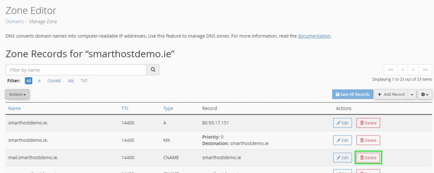Click the Priority: 0 text

pos(213,137)
